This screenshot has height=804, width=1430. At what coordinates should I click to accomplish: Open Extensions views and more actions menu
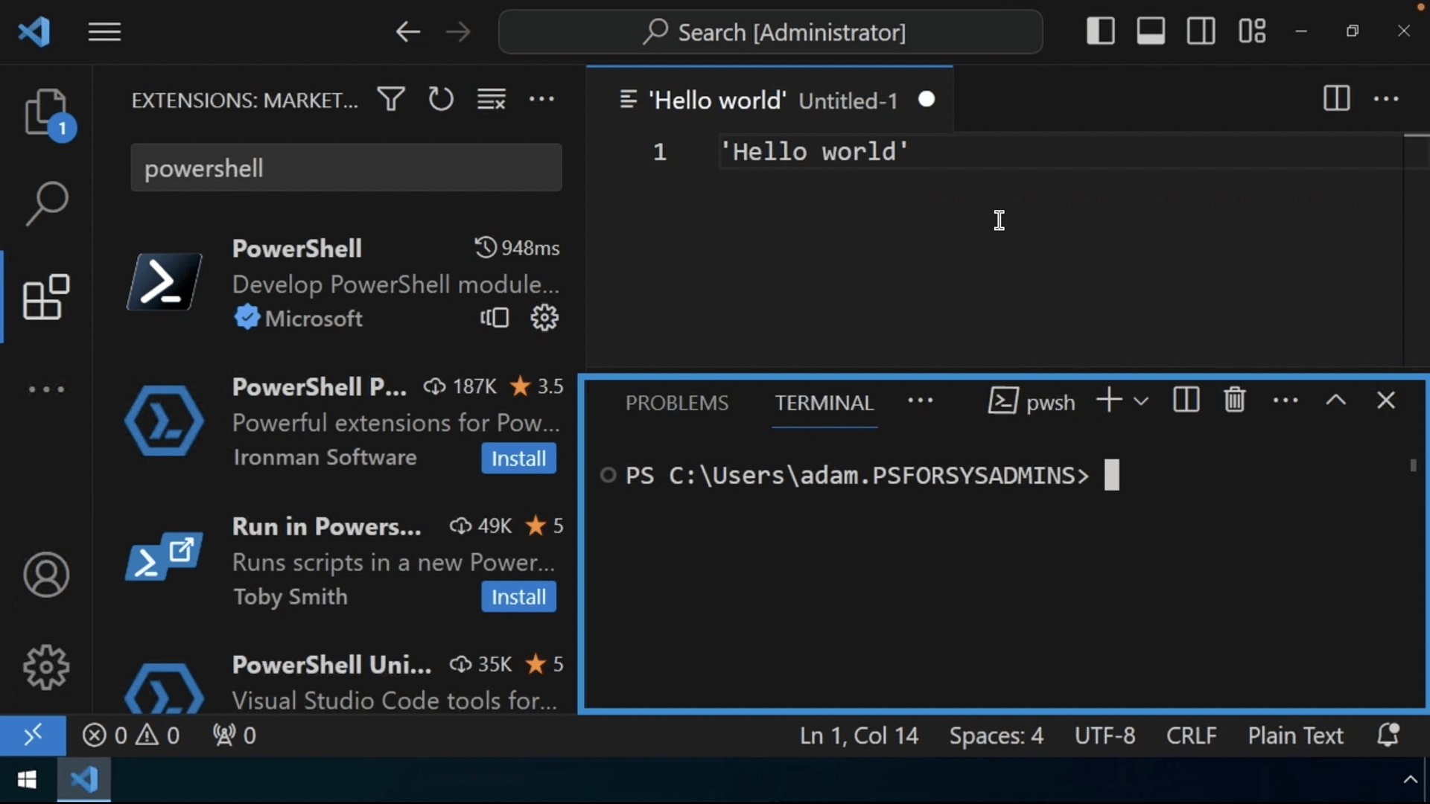[x=541, y=99]
